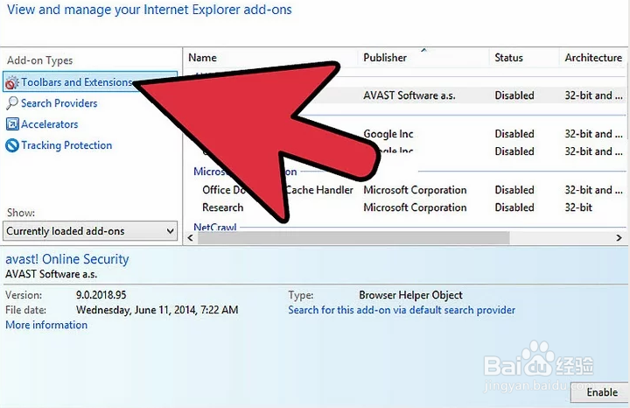This screenshot has width=630, height=408.
Task: Click scroll right arrow on horizontal scrollbar
Action: (619, 238)
